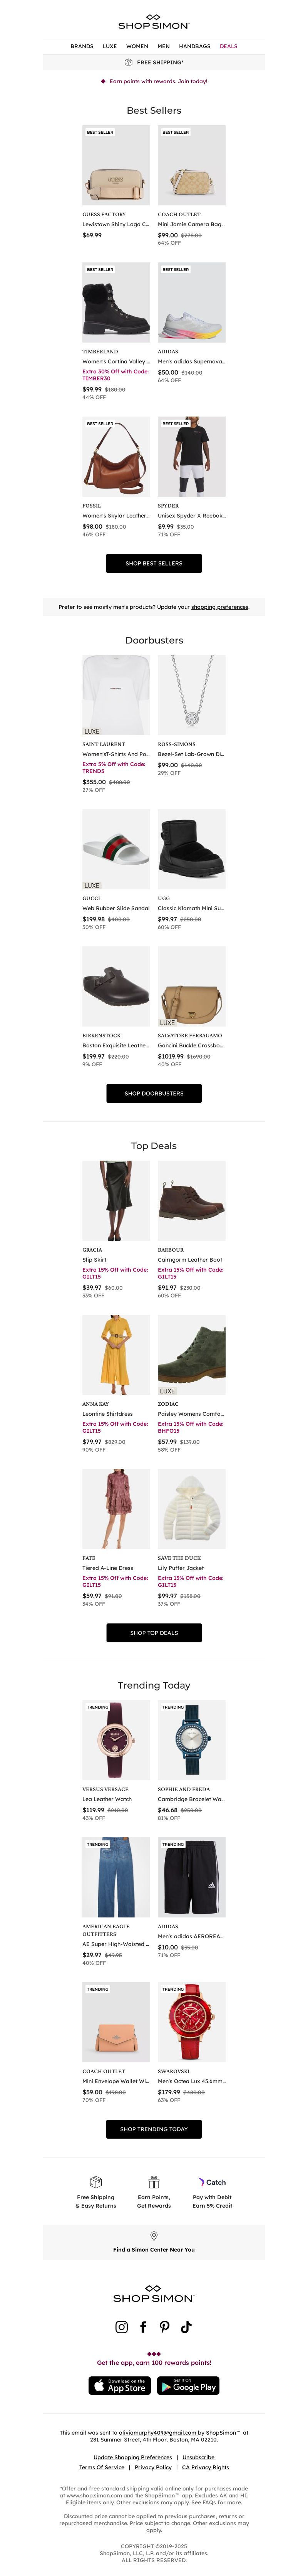
Task: Click the SHOP BEST SELLERS button
Action: click(x=154, y=563)
